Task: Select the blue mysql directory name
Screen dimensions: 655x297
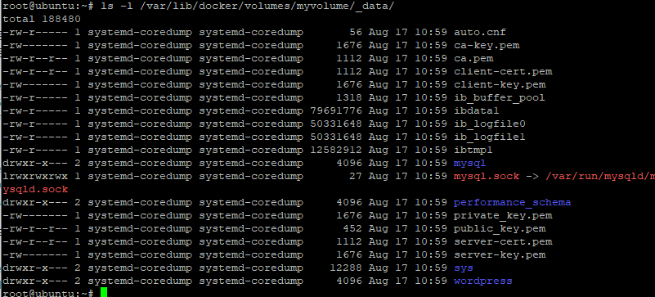Action: [x=470, y=164]
